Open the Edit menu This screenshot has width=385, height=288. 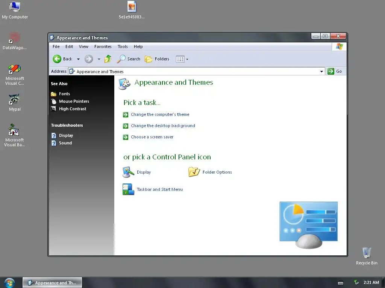coord(69,46)
